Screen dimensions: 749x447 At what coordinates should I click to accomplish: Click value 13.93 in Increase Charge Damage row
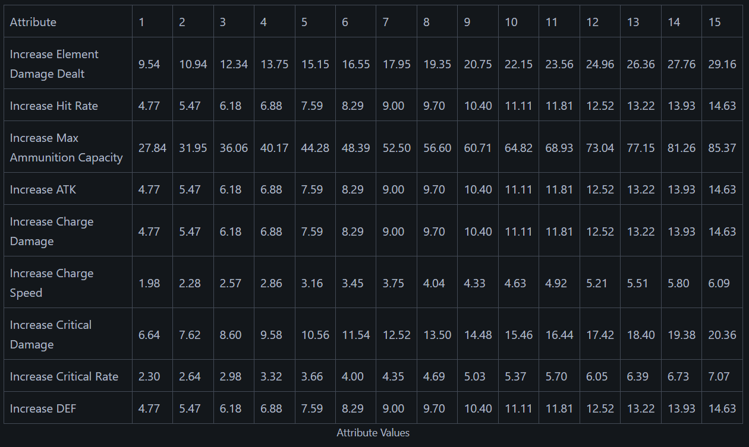click(x=681, y=232)
